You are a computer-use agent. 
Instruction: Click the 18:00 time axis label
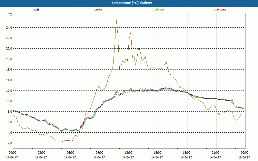click(x=187, y=153)
